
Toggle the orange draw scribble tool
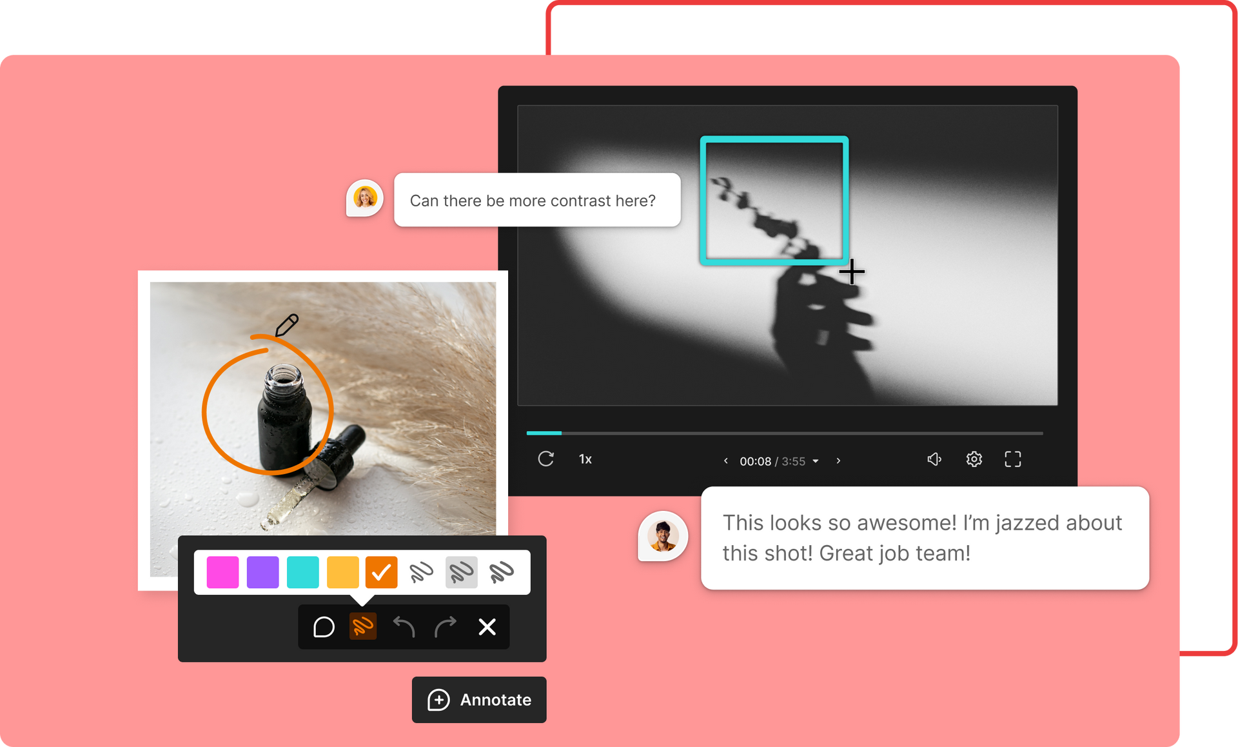point(363,626)
